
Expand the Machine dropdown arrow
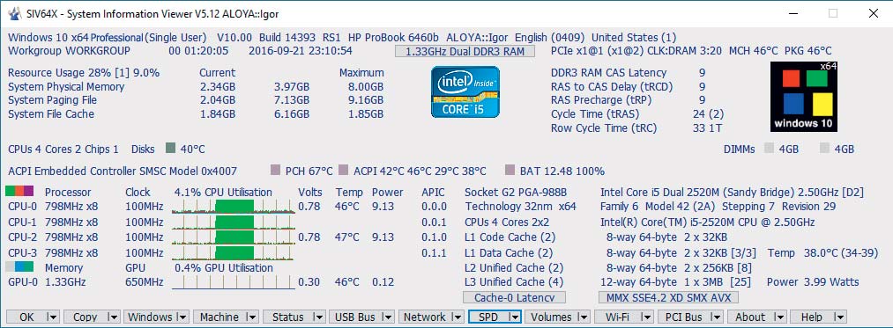[252, 317]
